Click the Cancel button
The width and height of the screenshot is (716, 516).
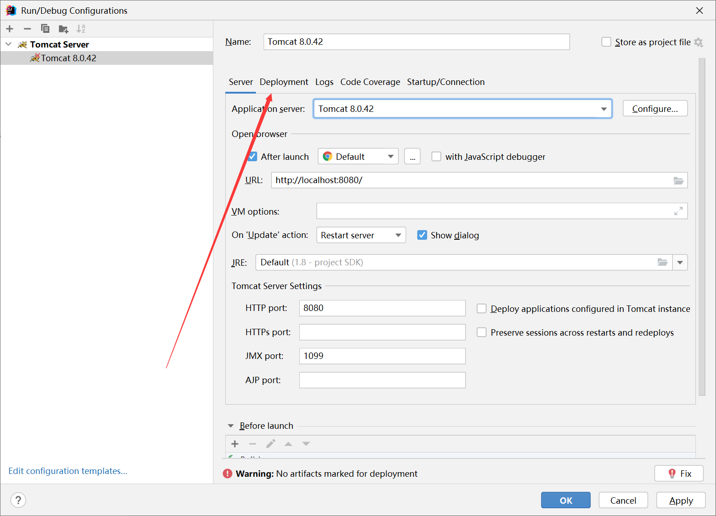pos(623,500)
